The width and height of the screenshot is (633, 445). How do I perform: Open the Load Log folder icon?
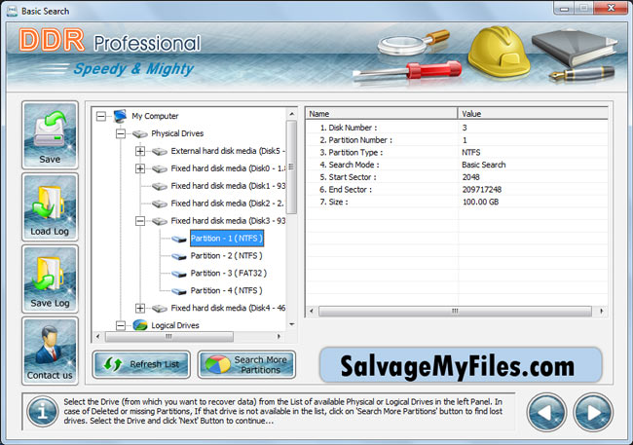50,206
